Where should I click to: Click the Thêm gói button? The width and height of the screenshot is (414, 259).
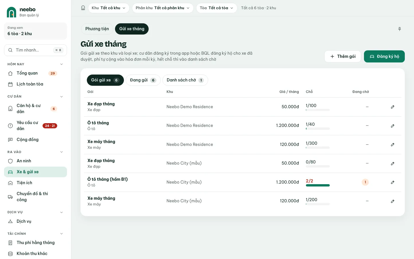[x=343, y=56]
